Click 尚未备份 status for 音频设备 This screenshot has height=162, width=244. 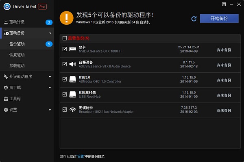pos(224,65)
